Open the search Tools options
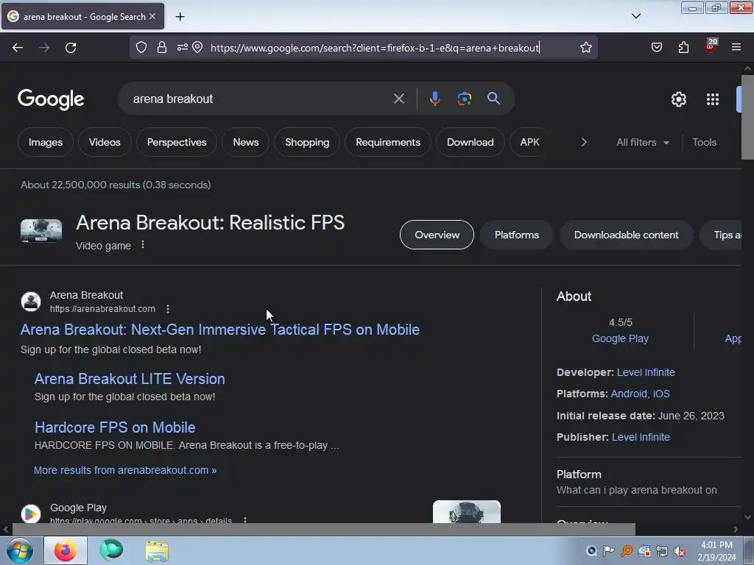The image size is (754, 565). (704, 142)
